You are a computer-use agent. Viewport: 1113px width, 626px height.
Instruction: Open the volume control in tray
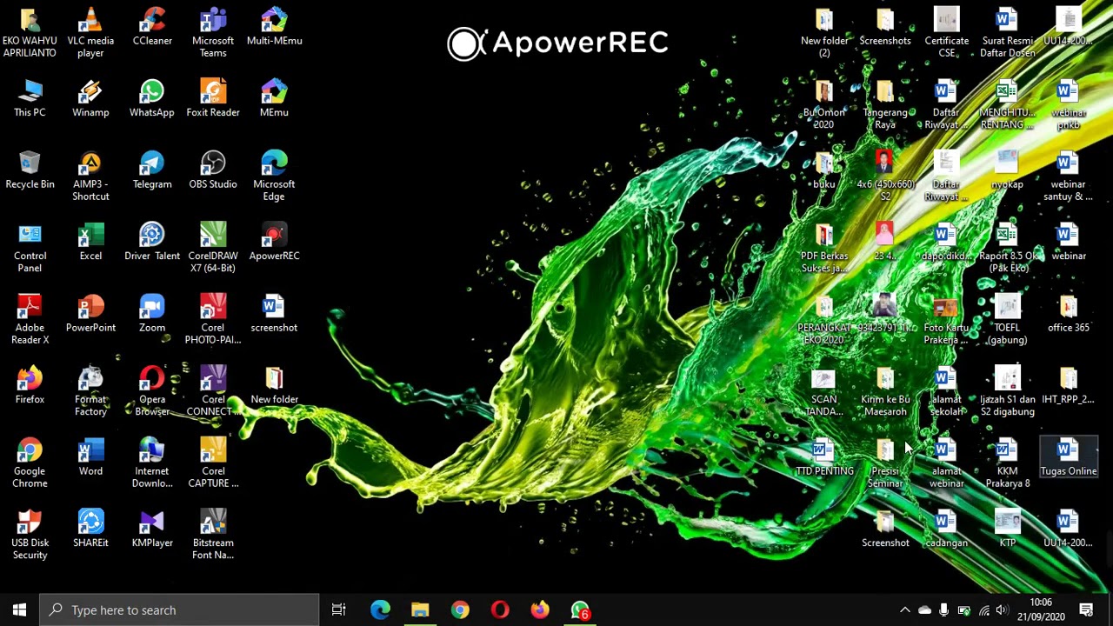click(x=1003, y=610)
